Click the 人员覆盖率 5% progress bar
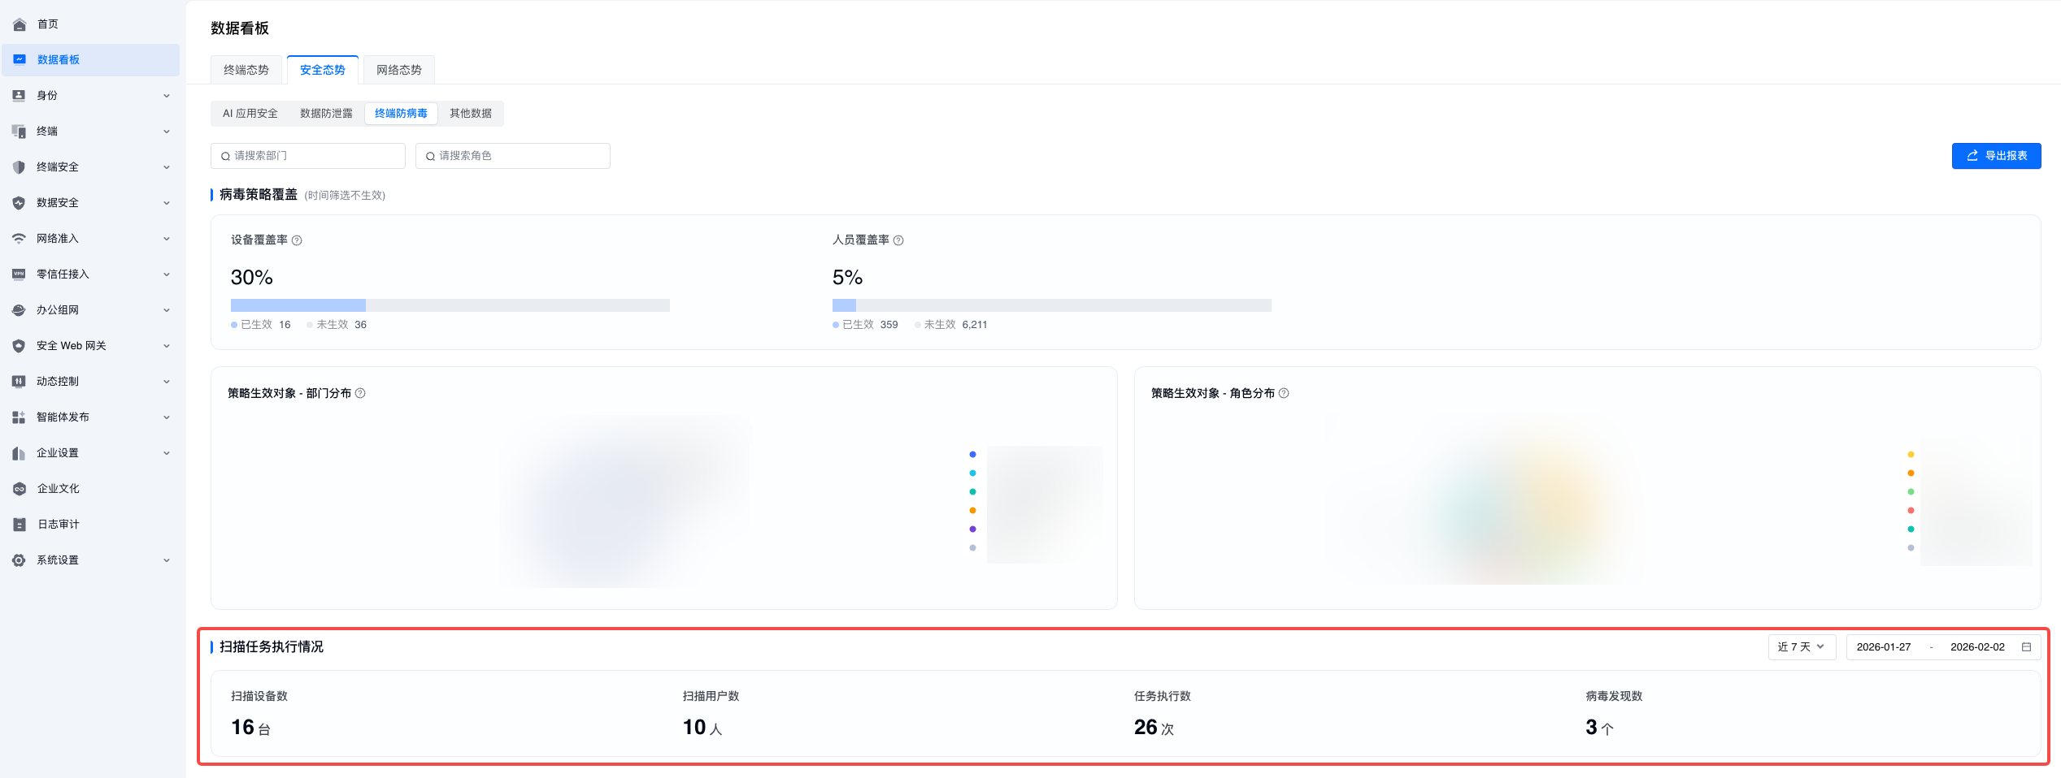The width and height of the screenshot is (2061, 778). (x=1052, y=305)
